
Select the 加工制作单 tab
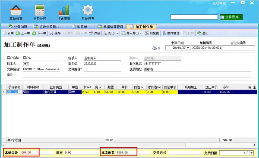pyautogui.click(x=142, y=27)
